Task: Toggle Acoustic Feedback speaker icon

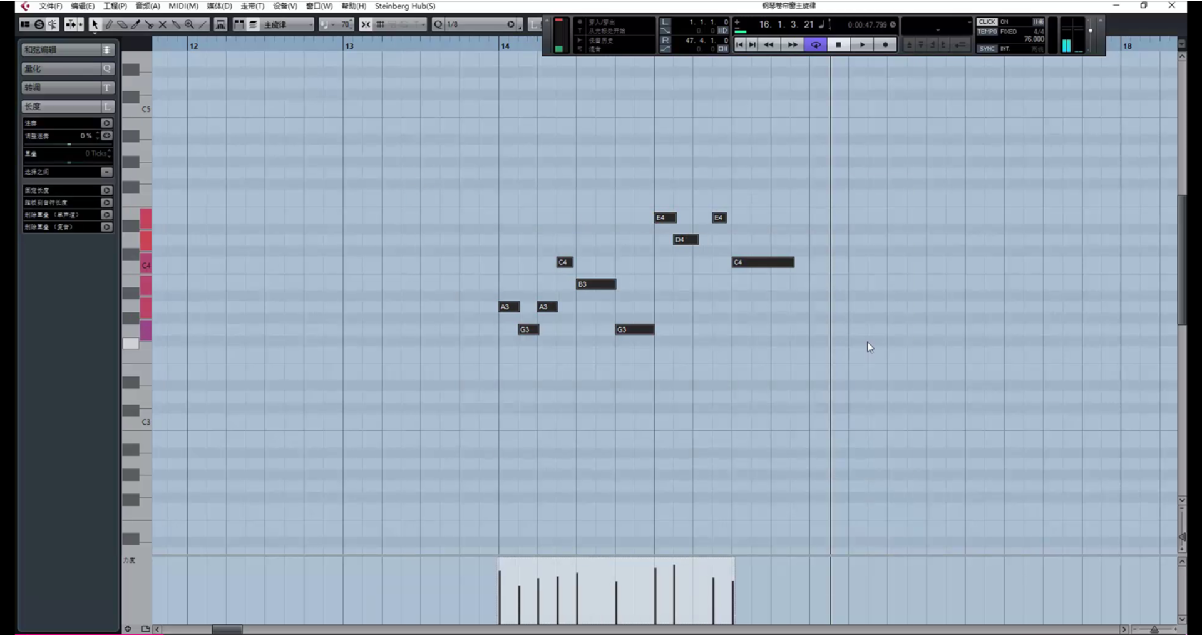Action: pos(53,24)
